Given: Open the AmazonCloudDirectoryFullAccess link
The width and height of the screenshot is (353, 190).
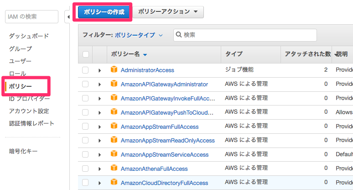Looking at the screenshot, I should click(164, 183).
